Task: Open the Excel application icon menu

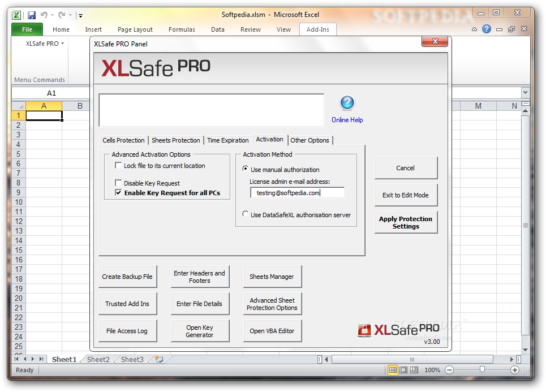Action: [x=16, y=15]
